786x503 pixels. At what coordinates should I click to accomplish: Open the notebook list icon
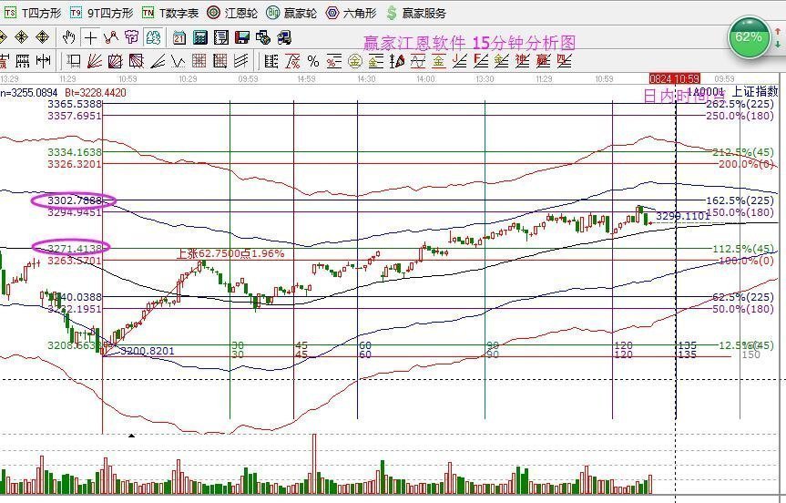click(221, 37)
